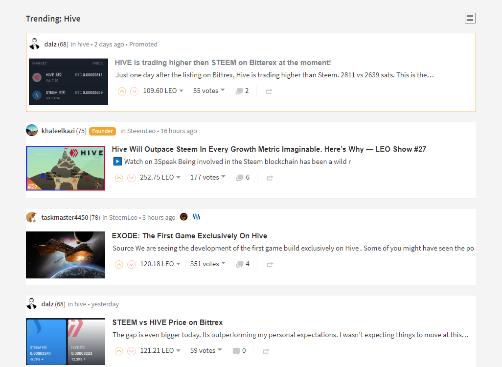Toggle downvote on the LEO Show #27 post

click(x=132, y=178)
